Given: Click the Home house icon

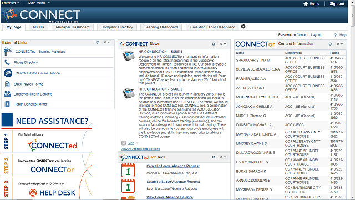Looking at the screenshot, I should pos(306,4).
